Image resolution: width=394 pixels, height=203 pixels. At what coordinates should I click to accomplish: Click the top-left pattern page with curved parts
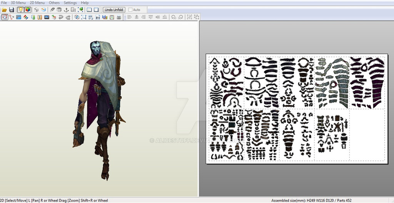[226, 83]
